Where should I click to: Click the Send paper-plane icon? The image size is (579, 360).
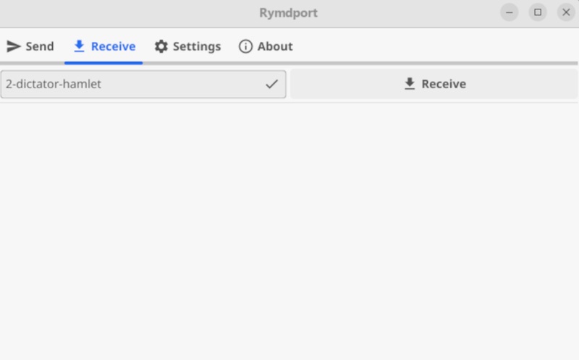13,46
